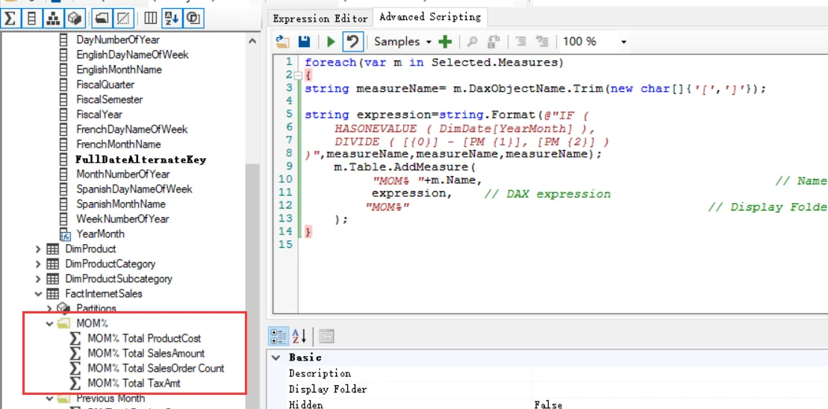Screen dimensions: 828x409
Task: Select measure MOM% Total SalesAmount
Action: (x=146, y=353)
